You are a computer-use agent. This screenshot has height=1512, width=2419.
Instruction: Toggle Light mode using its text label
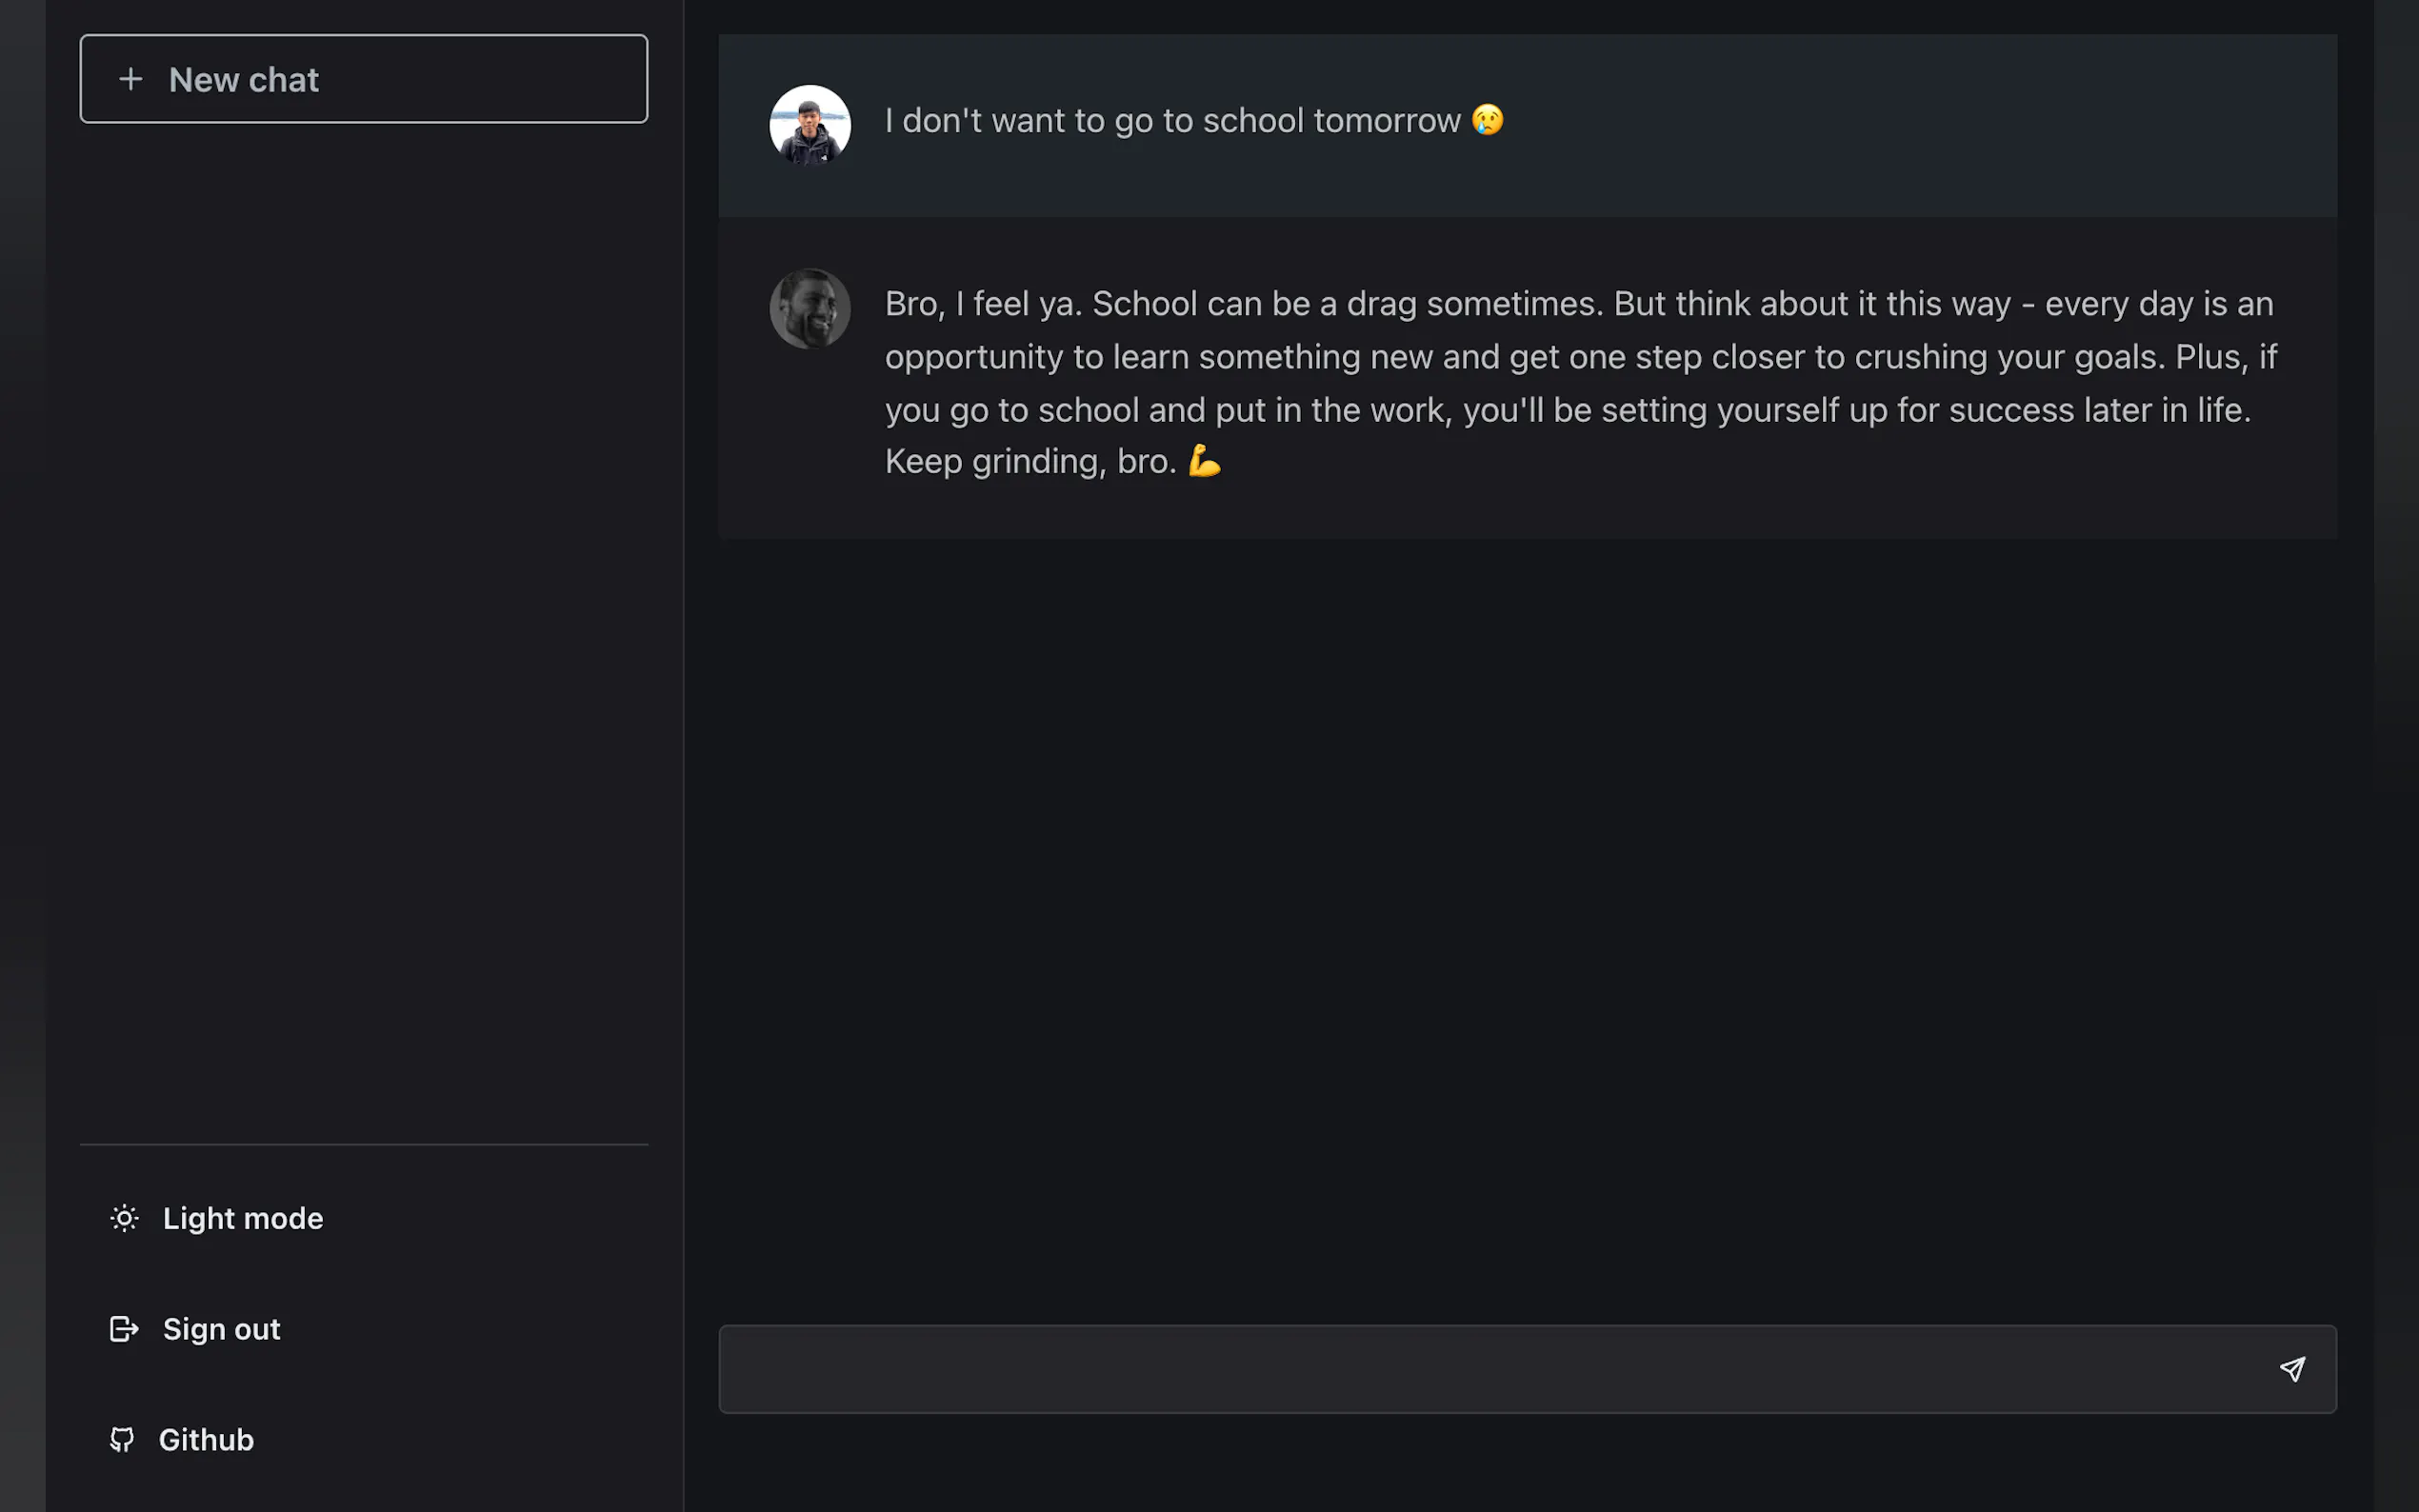[x=243, y=1218]
